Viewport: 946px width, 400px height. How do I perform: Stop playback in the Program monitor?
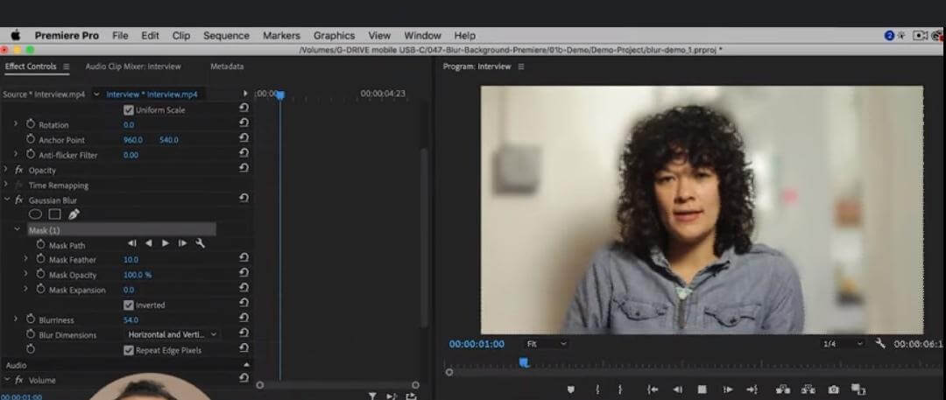click(702, 389)
